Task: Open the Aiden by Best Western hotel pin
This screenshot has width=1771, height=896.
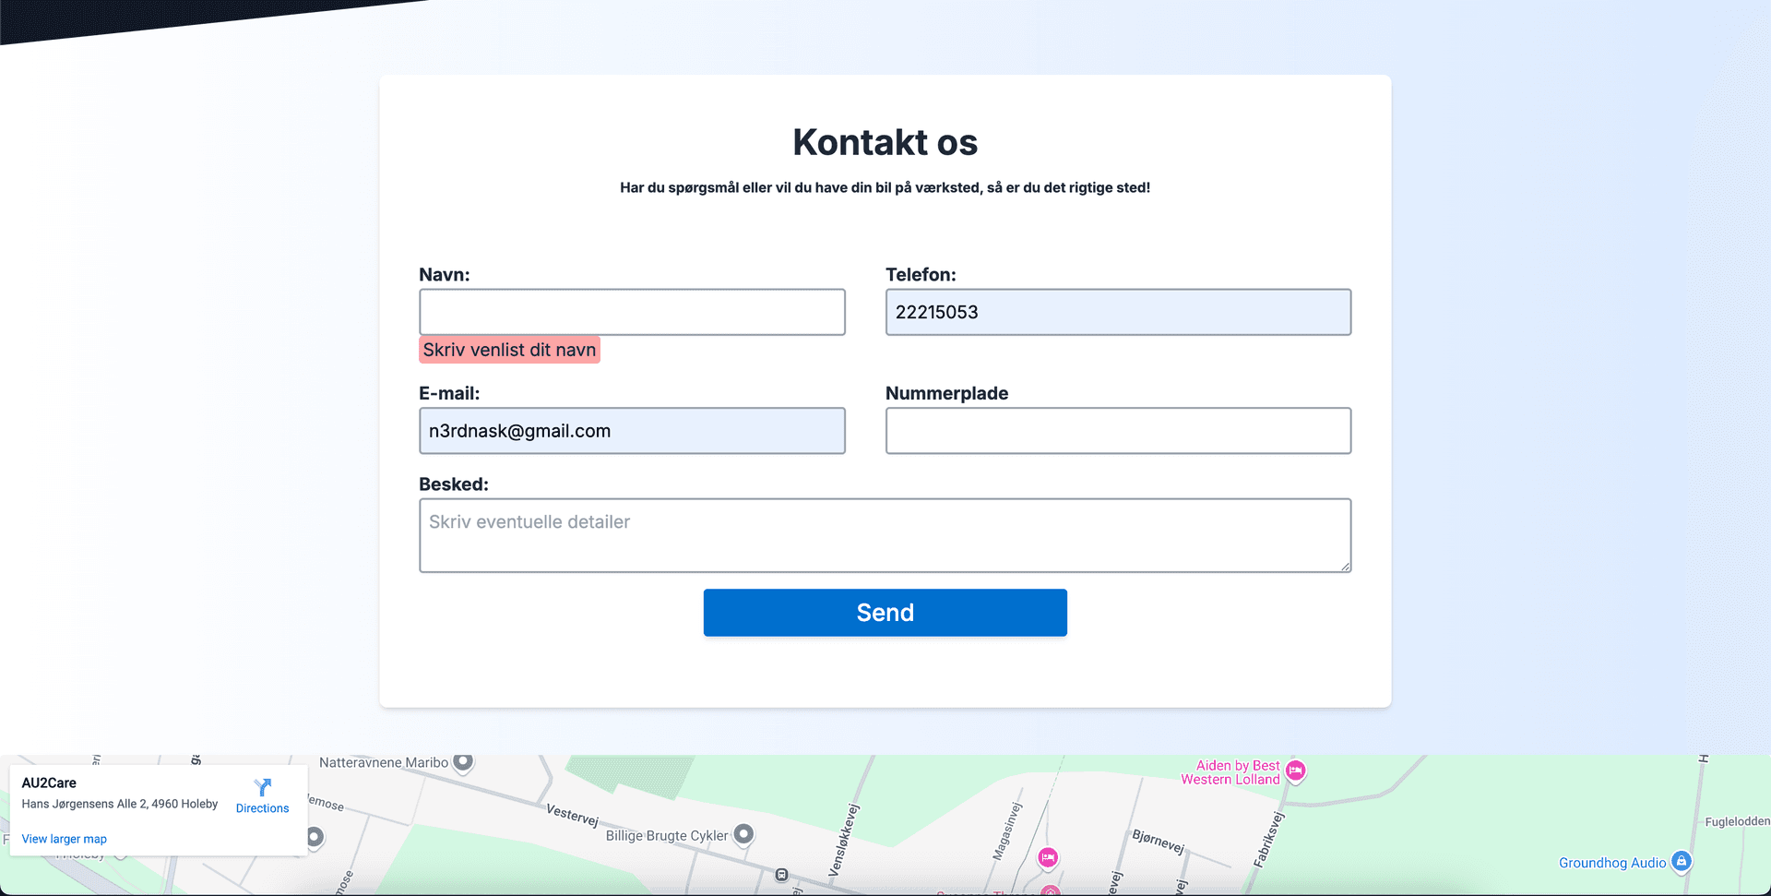Action: 1295,771
